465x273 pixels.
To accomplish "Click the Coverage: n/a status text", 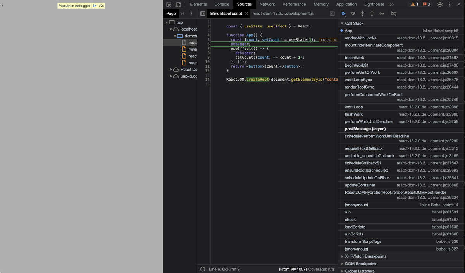I will (321, 269).
